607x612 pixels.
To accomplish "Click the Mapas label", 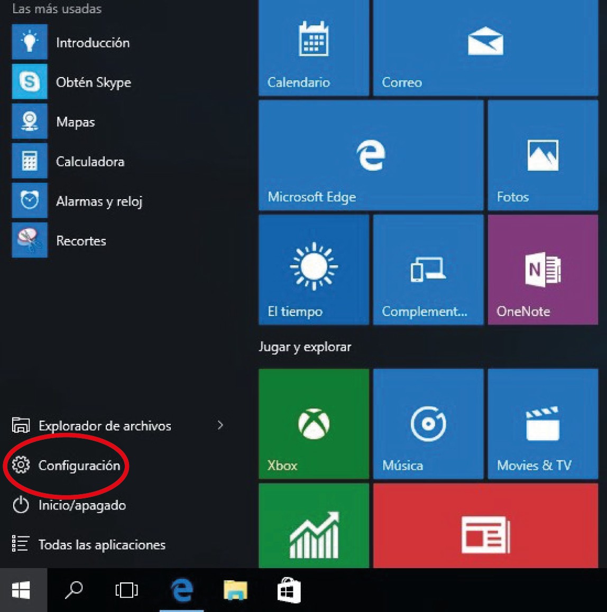I will [x=76, y=123].
